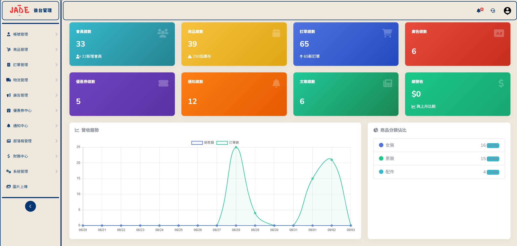
Task: Click the Ad icon on 廣告總數 card
Action: (499, 33)
